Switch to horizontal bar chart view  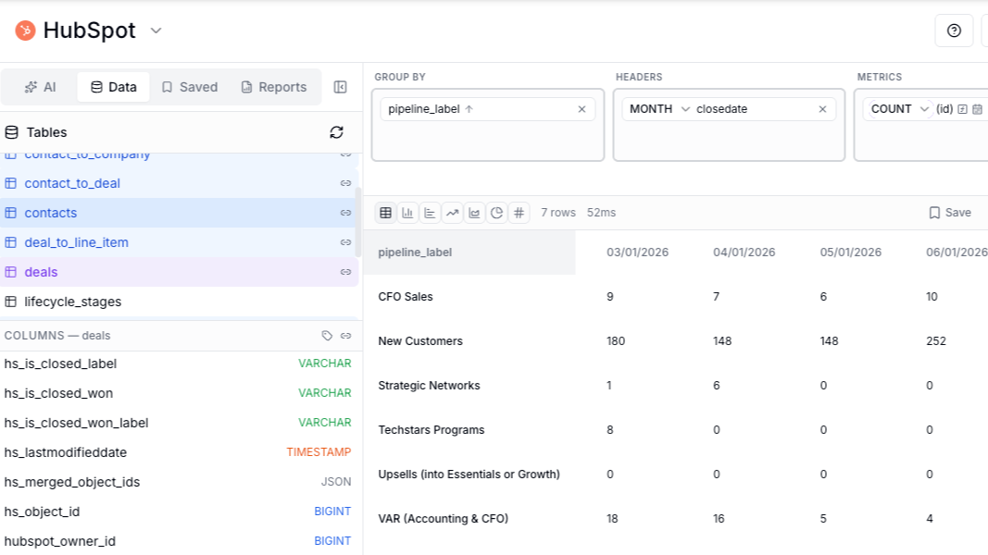coord(430,213)
